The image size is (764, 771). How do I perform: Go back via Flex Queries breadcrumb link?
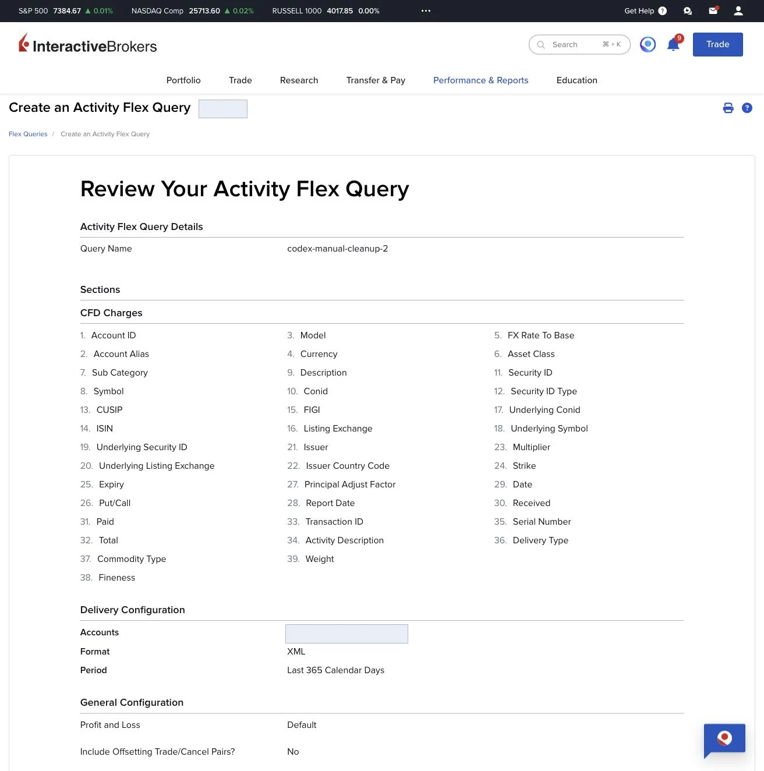[x=28, y=134]
